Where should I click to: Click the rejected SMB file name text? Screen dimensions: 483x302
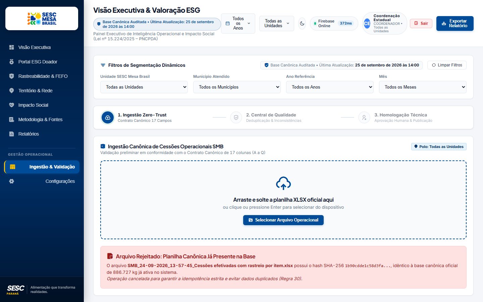pyautogui.click(x=210, y=265)
